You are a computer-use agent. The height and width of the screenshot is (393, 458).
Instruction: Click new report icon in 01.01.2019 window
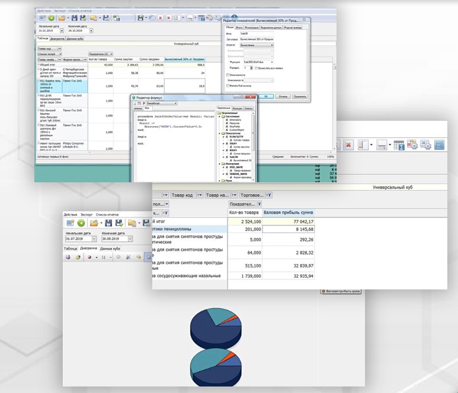pos(42,18)
